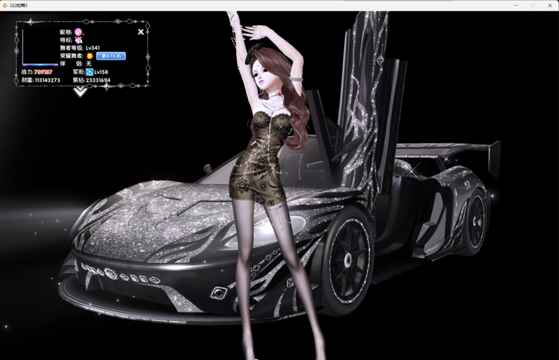The height and width of the screenshot is (360, 559).
Task: Click the 舞者等级 label
Action: (72, 48)
